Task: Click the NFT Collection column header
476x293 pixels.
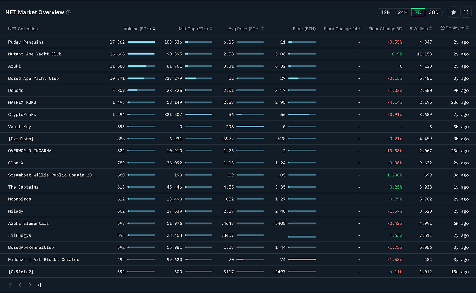Action: pos(23,29)
